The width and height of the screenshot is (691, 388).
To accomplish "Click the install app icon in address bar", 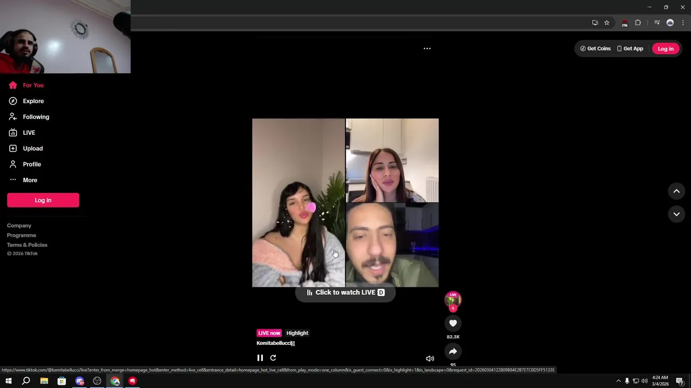I will click(595, 23).
